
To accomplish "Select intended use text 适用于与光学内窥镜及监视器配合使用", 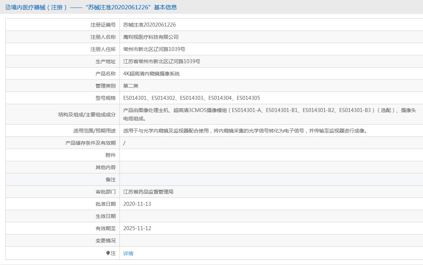I will tap(245, 131).
